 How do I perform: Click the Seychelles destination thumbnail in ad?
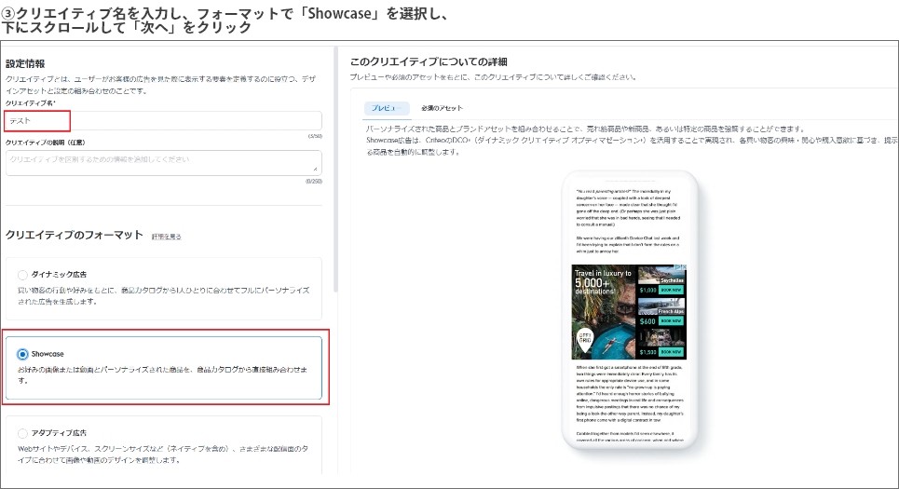click(x=661, y=275)
